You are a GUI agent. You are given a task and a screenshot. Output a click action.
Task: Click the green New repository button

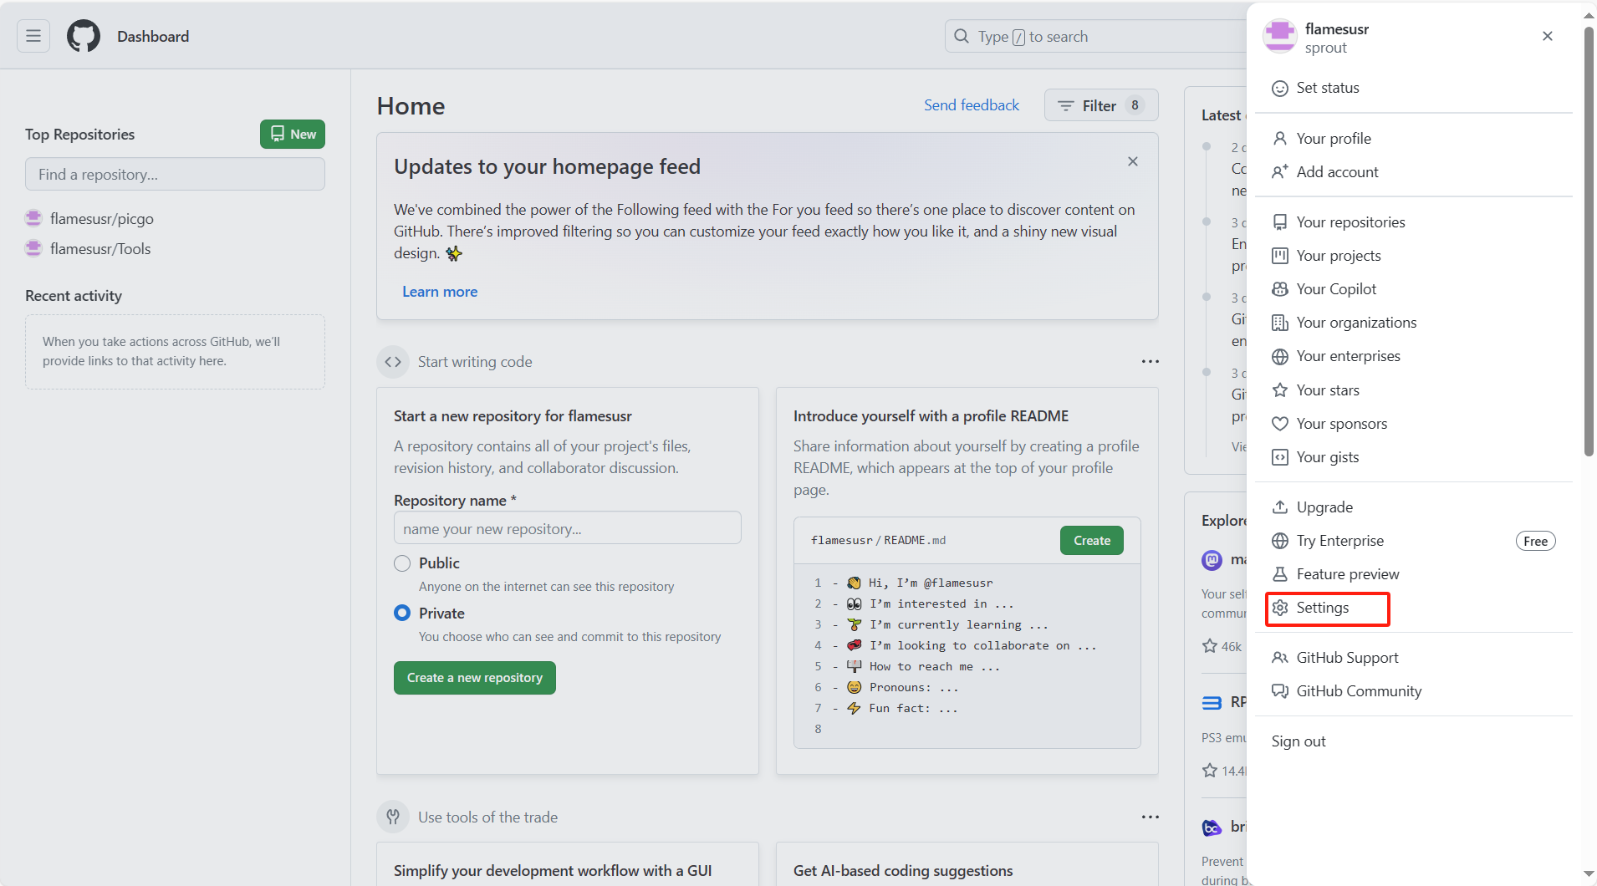click(x=293, y=134)
